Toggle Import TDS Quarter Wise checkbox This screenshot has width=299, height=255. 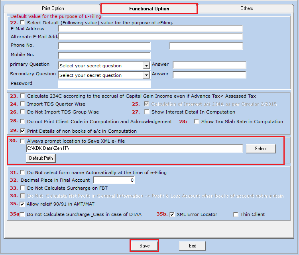point(23,104)
